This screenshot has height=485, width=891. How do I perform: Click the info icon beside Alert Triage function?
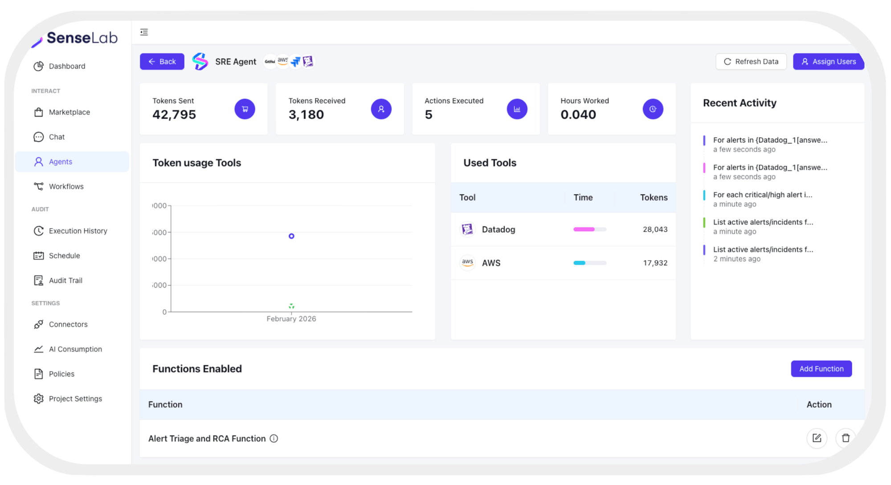coord(274,439)
